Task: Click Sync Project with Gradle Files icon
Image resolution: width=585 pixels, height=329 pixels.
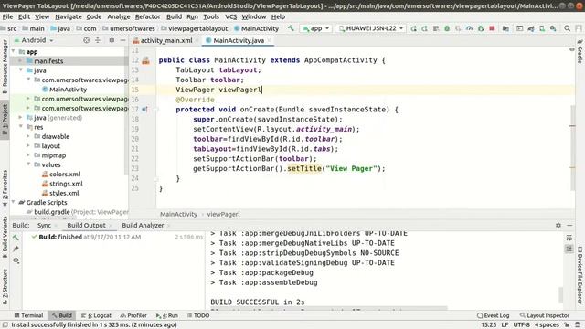Action: (531, 28)
